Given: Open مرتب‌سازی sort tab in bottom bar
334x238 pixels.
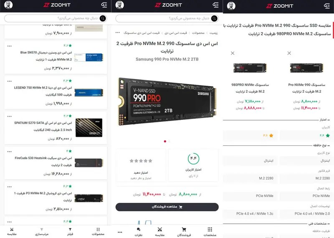Looking at the screenshot, I should pos(42,232).
